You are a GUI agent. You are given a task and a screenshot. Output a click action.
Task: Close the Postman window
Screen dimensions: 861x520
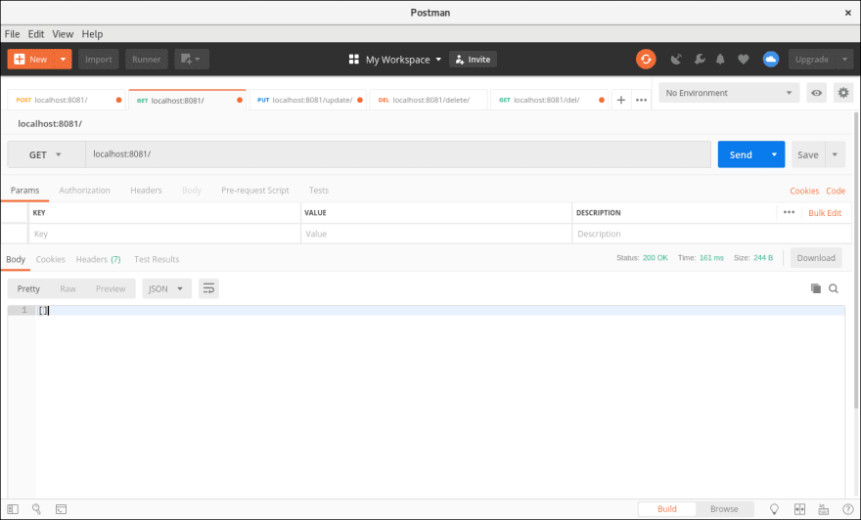[848, 13]
